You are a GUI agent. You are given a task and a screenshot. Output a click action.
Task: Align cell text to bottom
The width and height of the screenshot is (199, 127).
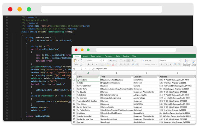tap(128, 60)
